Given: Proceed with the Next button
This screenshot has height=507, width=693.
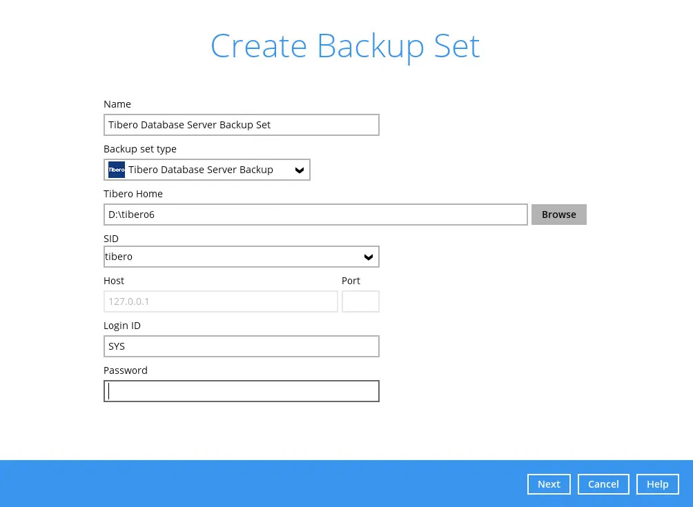Looking at the screenshot, I should coord(549,484).
